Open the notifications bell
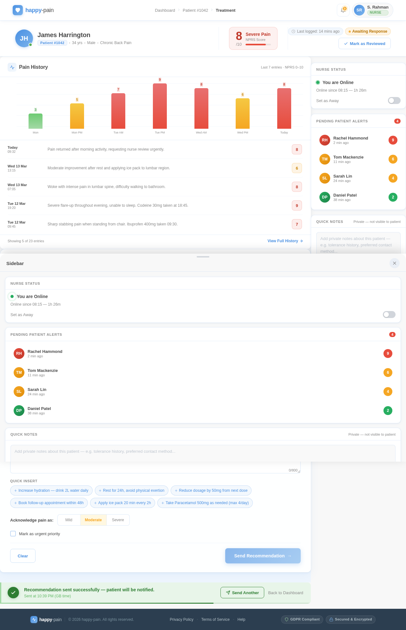 point(343,10)
